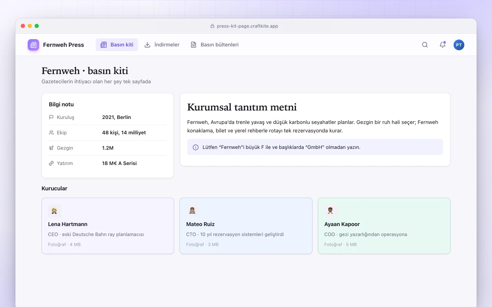Open the Lena Hartmann founder card

click(x=108, y=226)
